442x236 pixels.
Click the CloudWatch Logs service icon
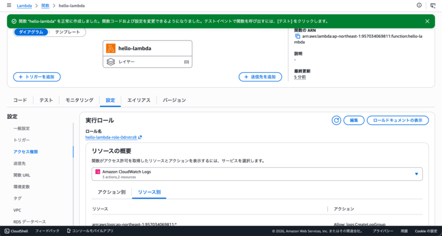coord(98,171)
